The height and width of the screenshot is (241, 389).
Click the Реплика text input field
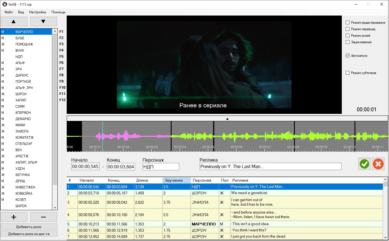pos(270,166)
